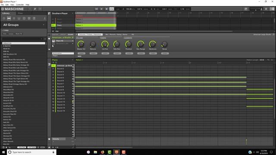Click the browser search field
Screen dimensions: 276x155
[22, 39]
